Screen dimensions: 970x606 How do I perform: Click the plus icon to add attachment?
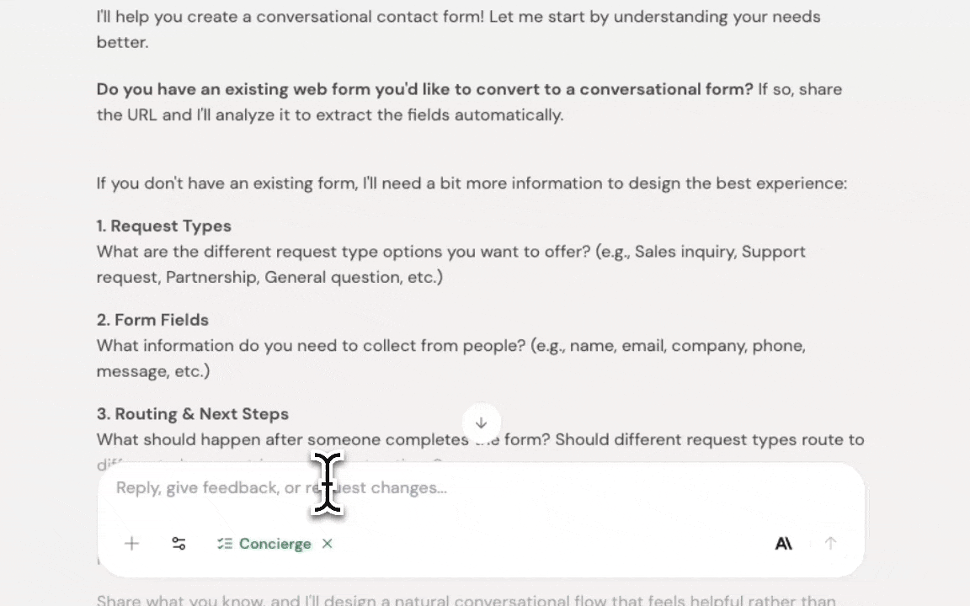point(131,544)
